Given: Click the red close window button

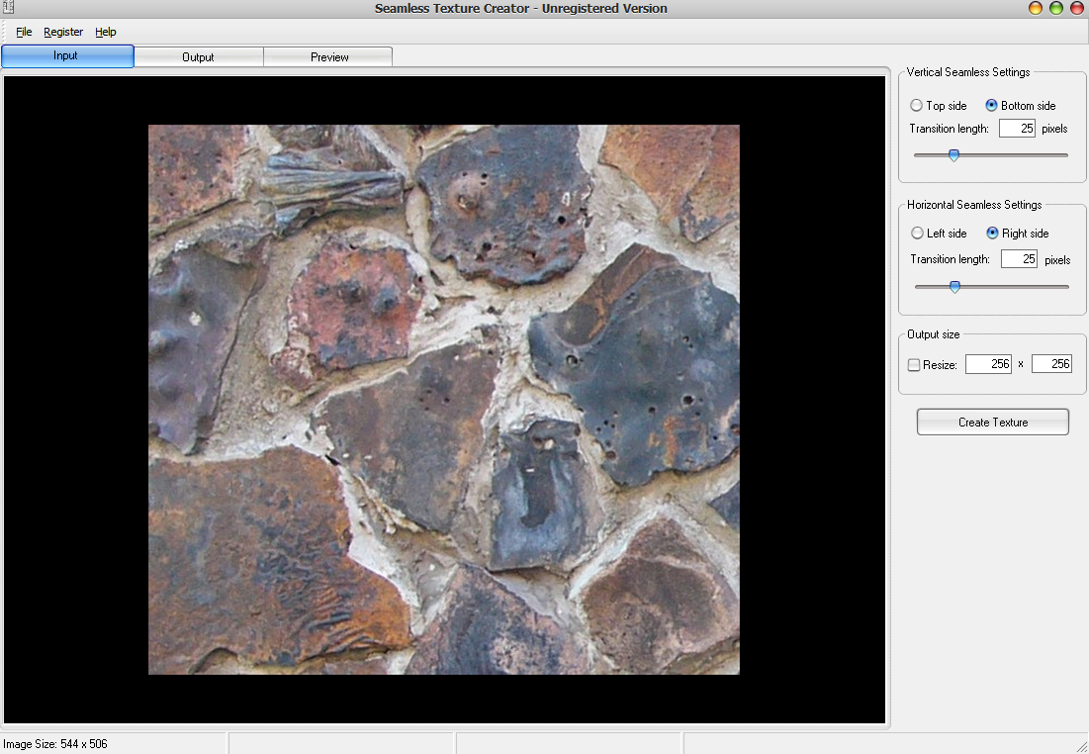Looking at the screenshot, I should point(1076,8).
